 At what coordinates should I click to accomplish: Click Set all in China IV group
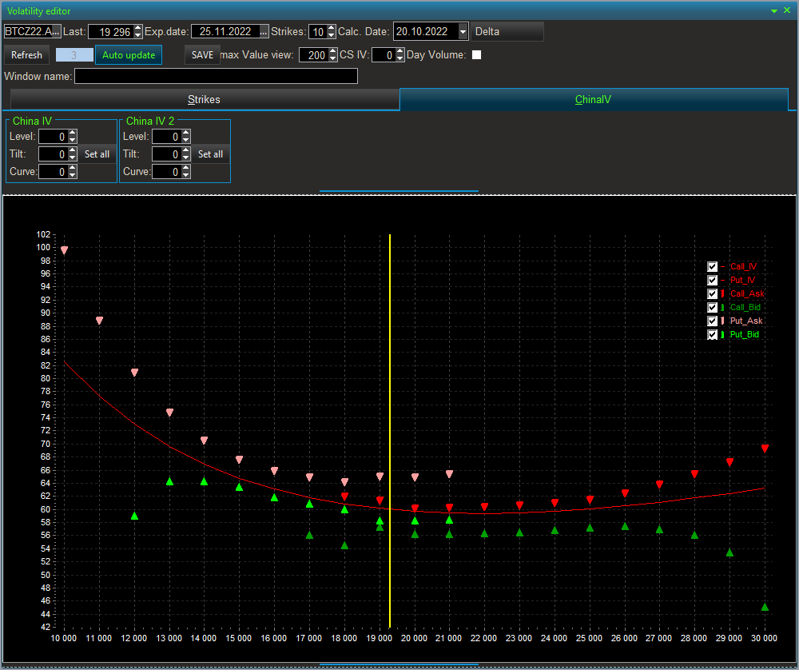pyautogui.click(x=97, y=154)
